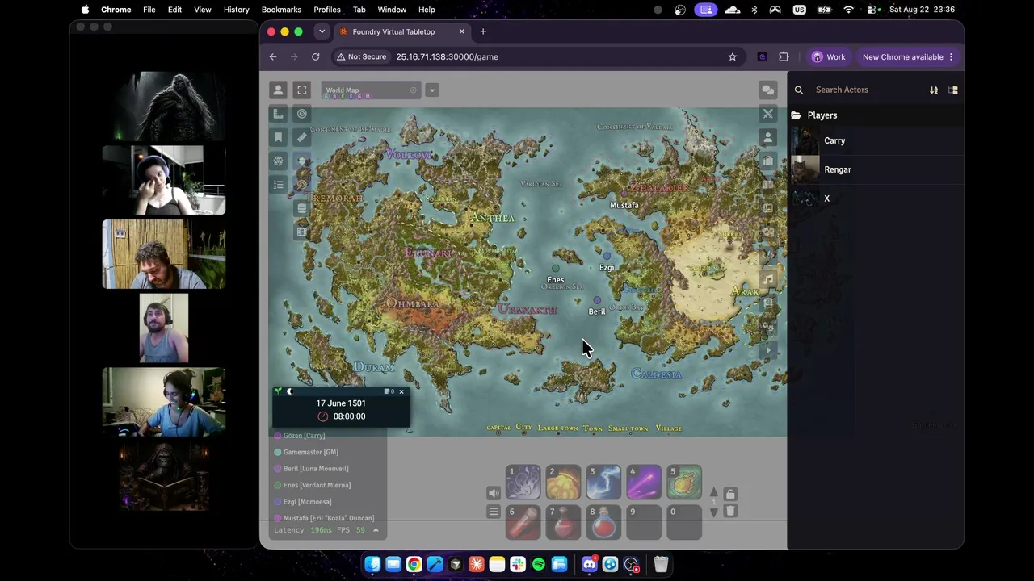This screenshot has width=1034, height=581.
Task: Use macro slot 7 red potion
Action: (564, 522)
